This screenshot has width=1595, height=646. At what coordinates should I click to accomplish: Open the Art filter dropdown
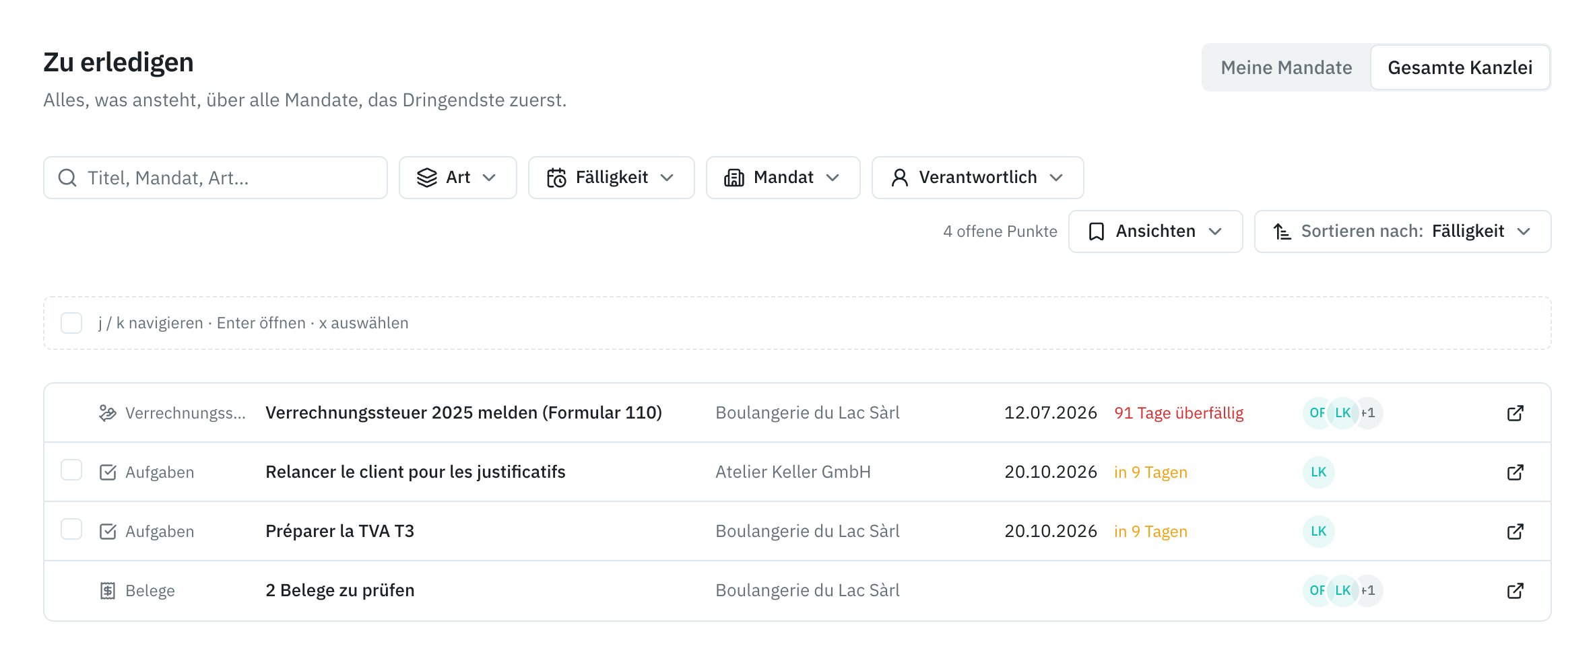coord(458,178)
